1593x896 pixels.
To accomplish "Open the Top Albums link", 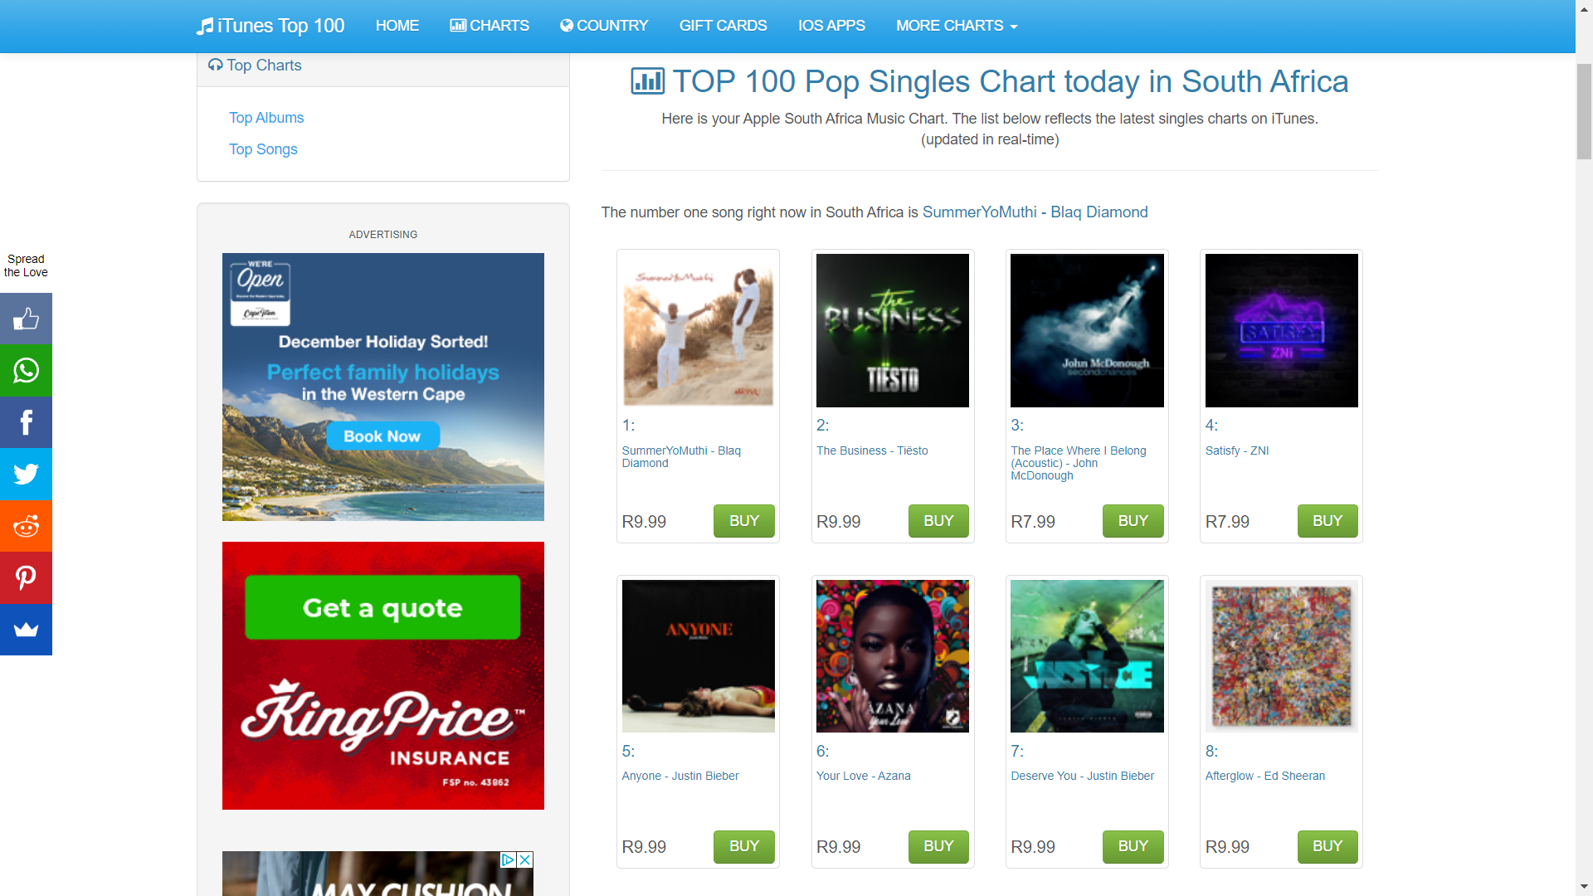I will tap(266, 118).
